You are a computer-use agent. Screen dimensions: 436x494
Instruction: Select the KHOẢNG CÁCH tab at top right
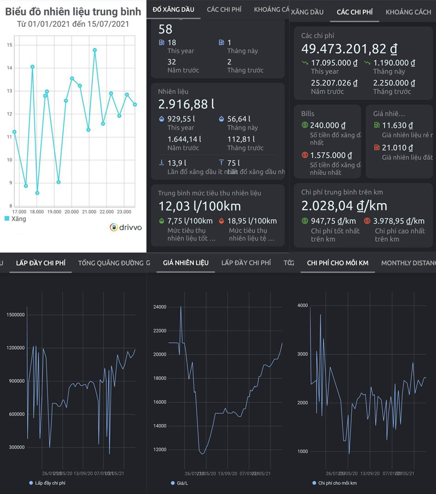pyautogui.click(x=408, y=12)
